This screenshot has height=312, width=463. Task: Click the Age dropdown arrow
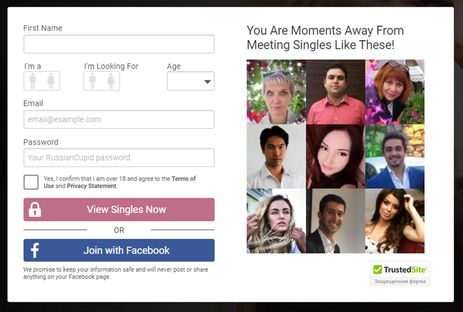207,82
